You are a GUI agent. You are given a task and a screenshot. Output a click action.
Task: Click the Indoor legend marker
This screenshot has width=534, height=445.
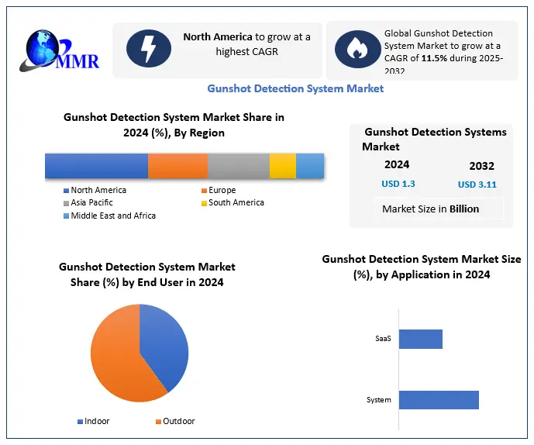(x=81, y=422)
